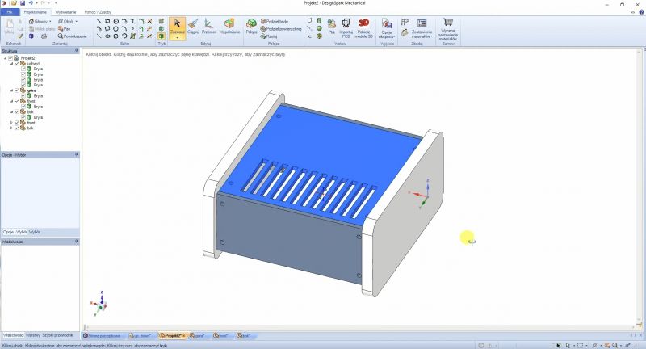Select the grey front panel face of the model
Viewport: 646px width, 349px height.
[x=288, y=239]
